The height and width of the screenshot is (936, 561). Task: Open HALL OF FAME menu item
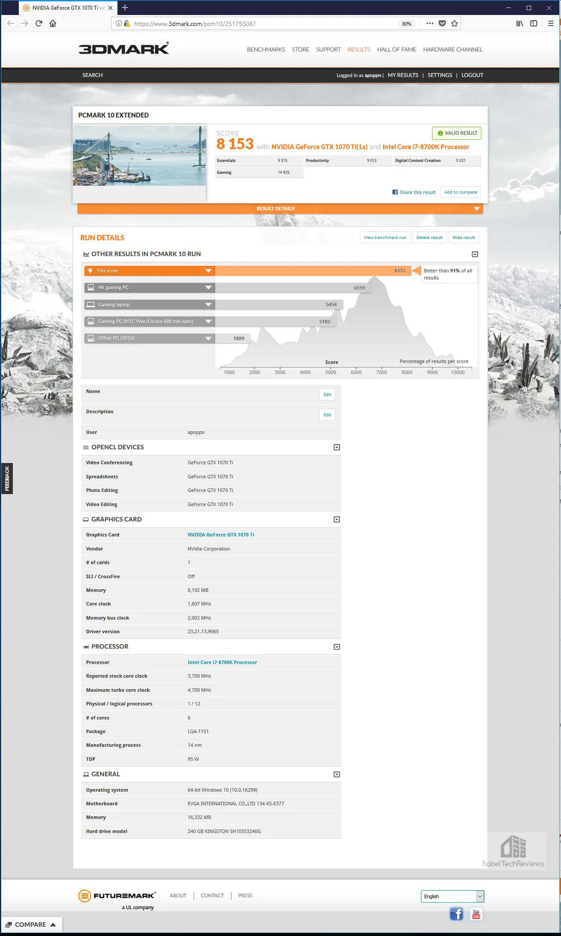click(x=396, y=49)
